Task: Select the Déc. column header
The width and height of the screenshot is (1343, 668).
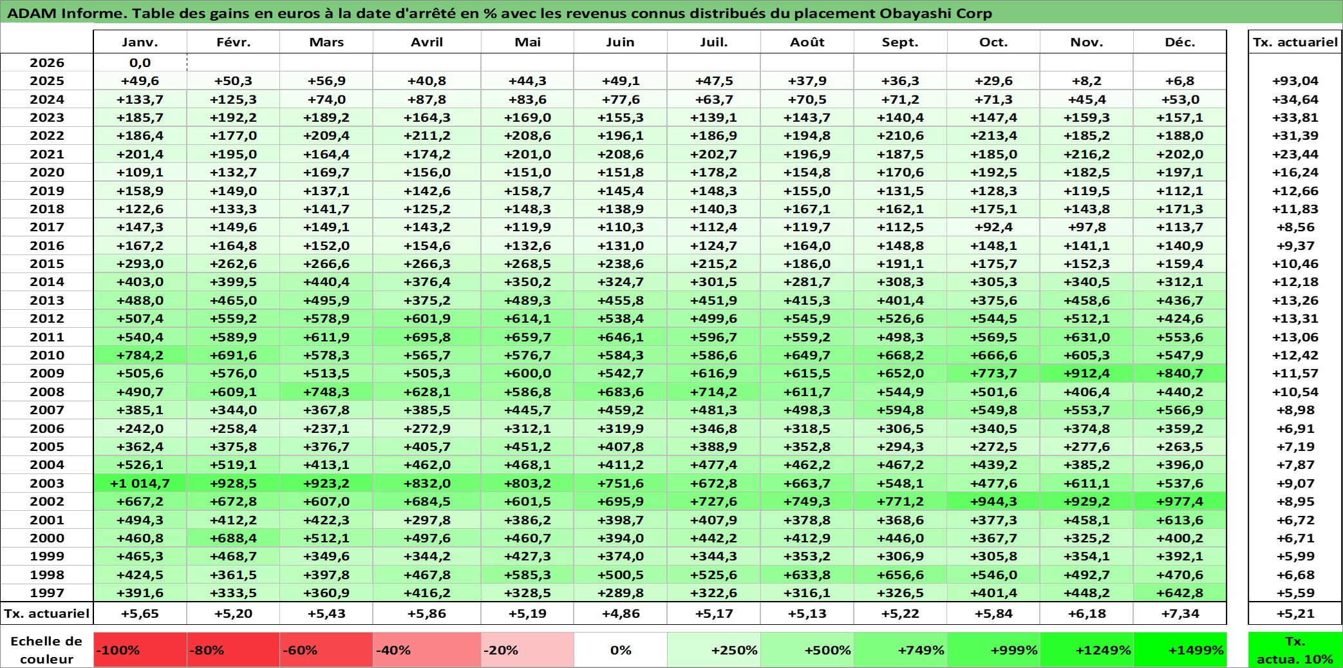Action: (1180, 42)
